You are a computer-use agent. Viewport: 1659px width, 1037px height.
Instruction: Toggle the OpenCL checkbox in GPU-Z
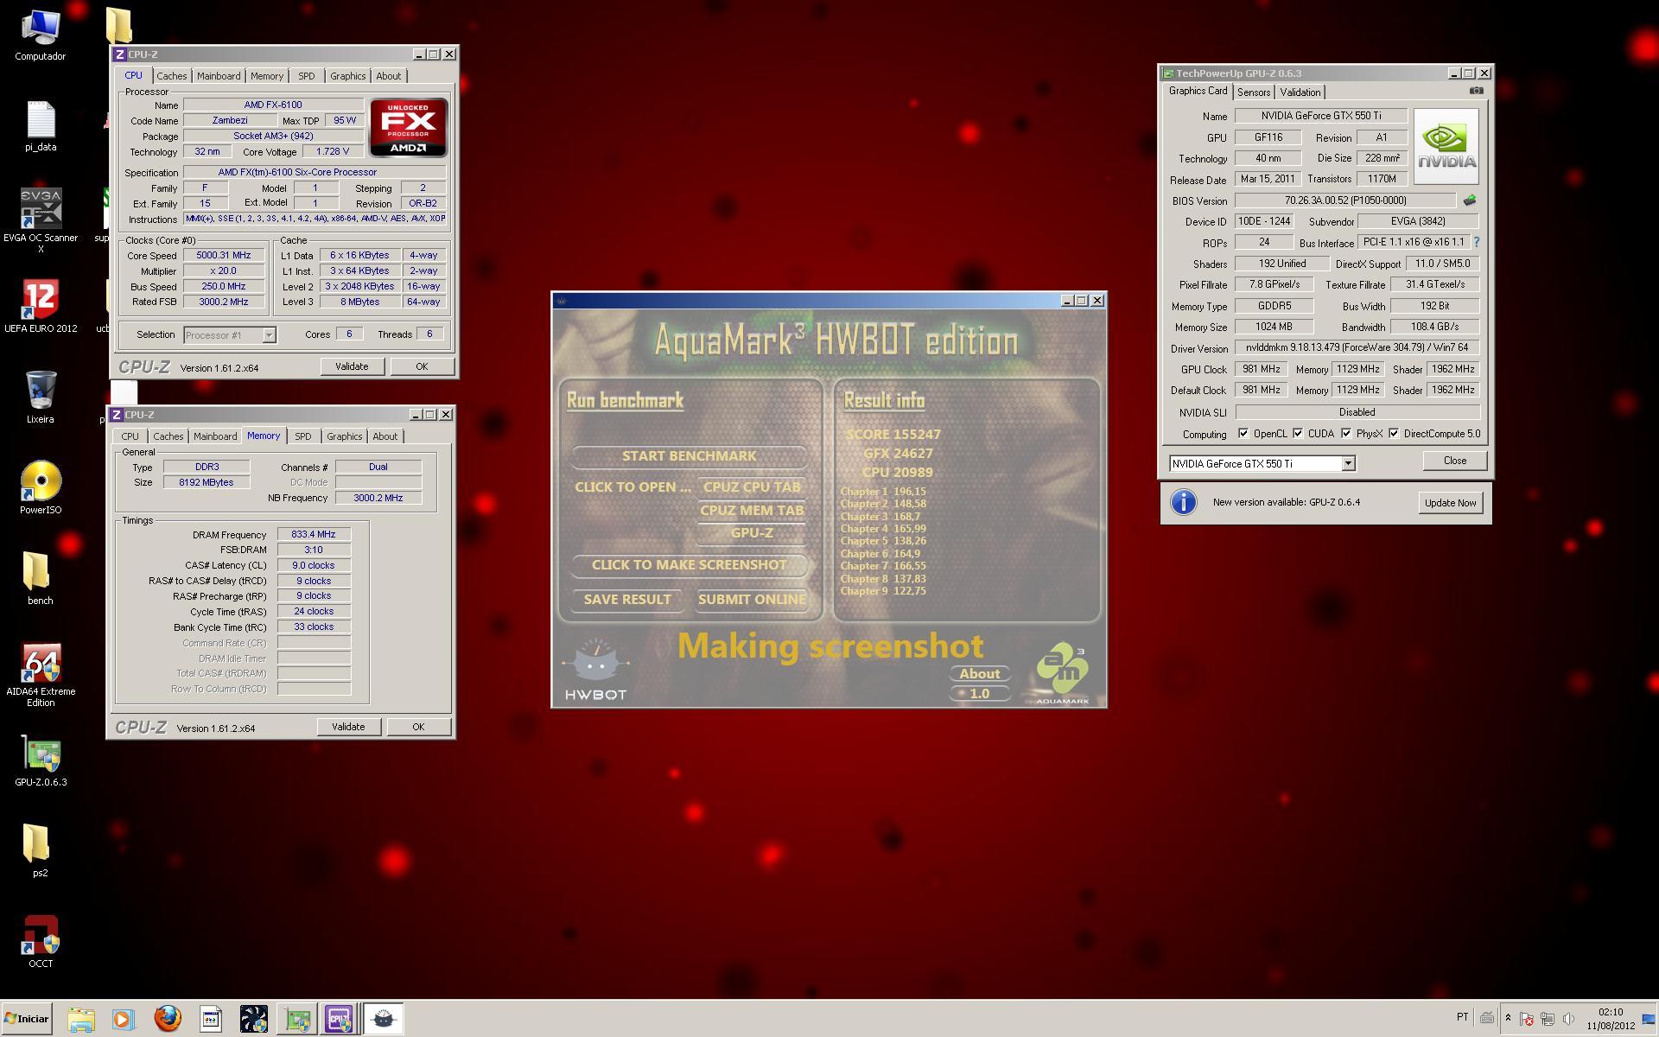pyautogui.click(x=1243, y=434)
